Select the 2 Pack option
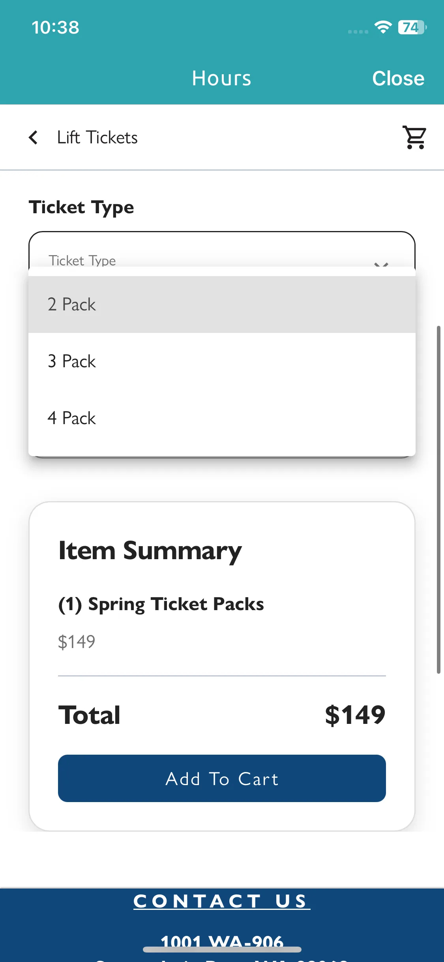Screen dimensions: 444x962 (x=222, y=304)
